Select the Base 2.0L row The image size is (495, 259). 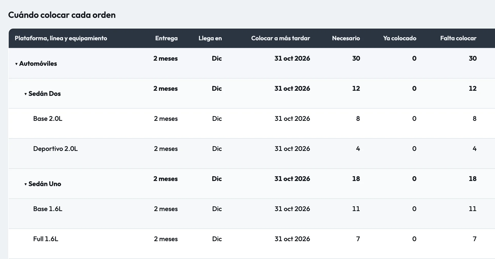tap(252, 123)
